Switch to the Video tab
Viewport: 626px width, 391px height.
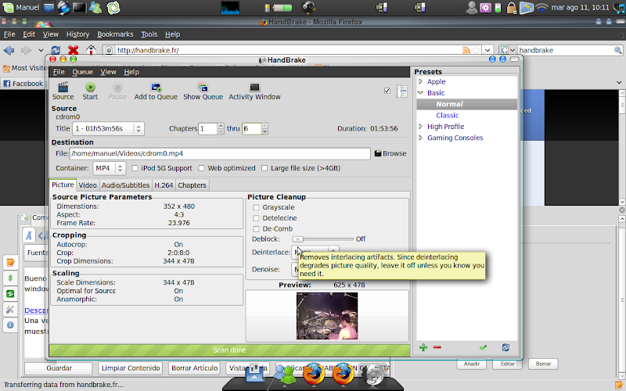(88, 185)
